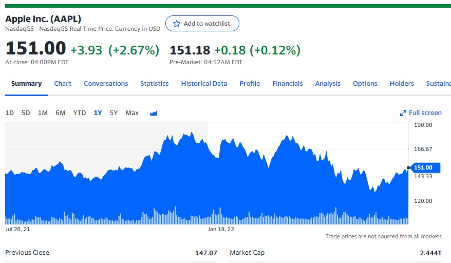Click the Jul 20, 21 date label
Screen dimensions: 451x263
[17, 229]
